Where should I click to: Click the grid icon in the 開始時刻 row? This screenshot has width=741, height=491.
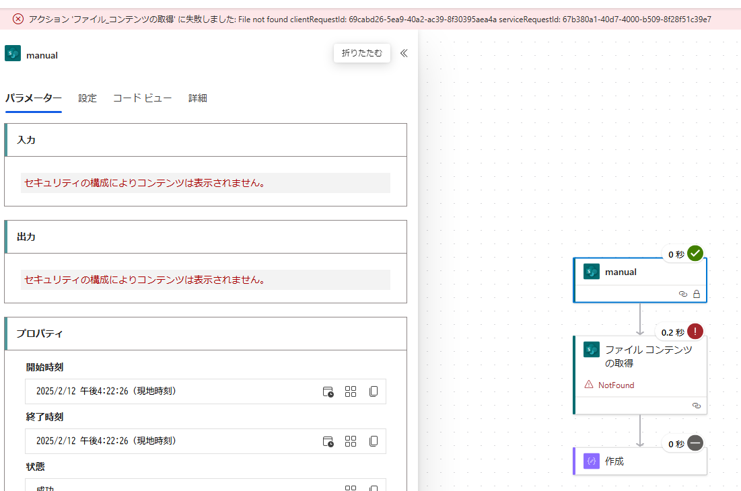tap(351, 391)
